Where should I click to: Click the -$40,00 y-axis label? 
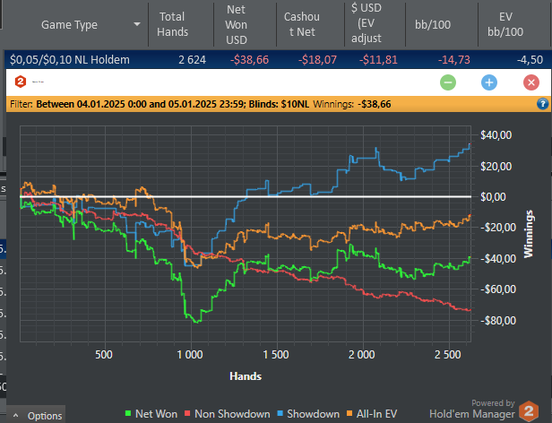click(x=498, y=258)
